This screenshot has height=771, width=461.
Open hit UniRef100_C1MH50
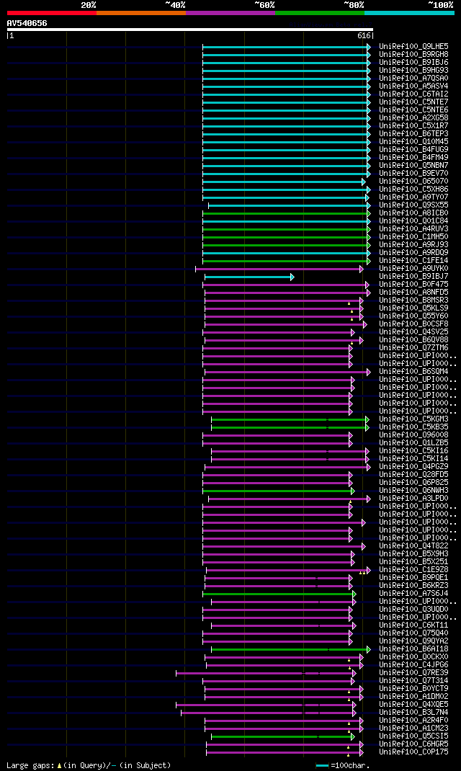point(413,236)
